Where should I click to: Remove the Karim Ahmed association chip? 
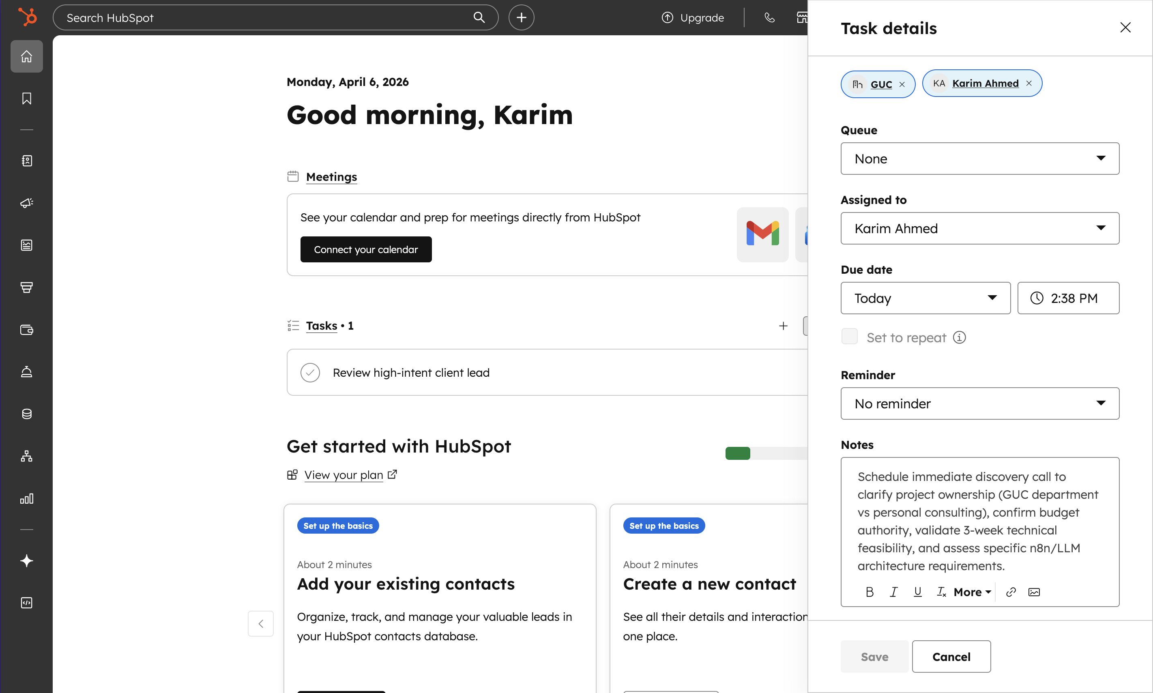pyautogui.click(x=1029, y=83)
